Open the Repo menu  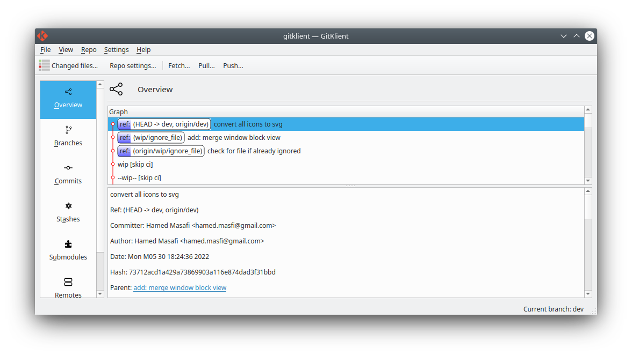pos(89,49)
